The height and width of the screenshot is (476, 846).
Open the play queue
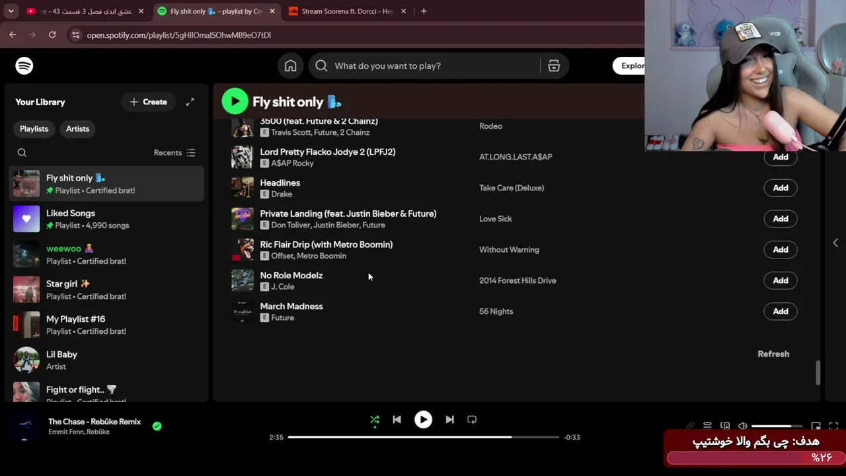(707, 426)
